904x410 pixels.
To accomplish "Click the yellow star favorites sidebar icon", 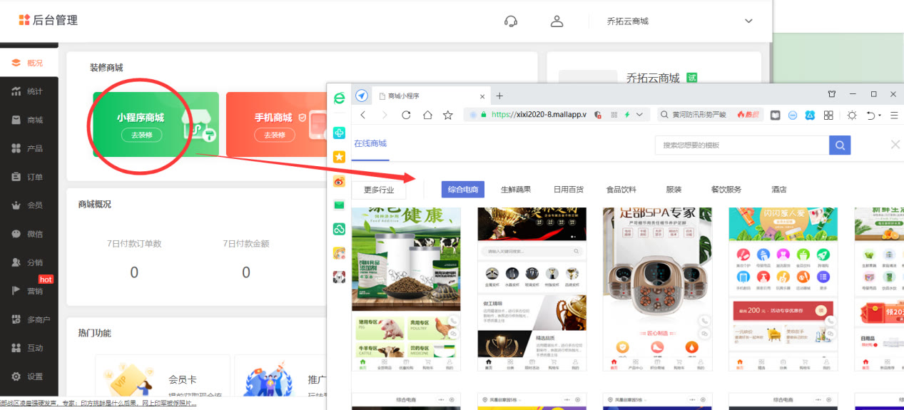I will (x=340, y=157).
